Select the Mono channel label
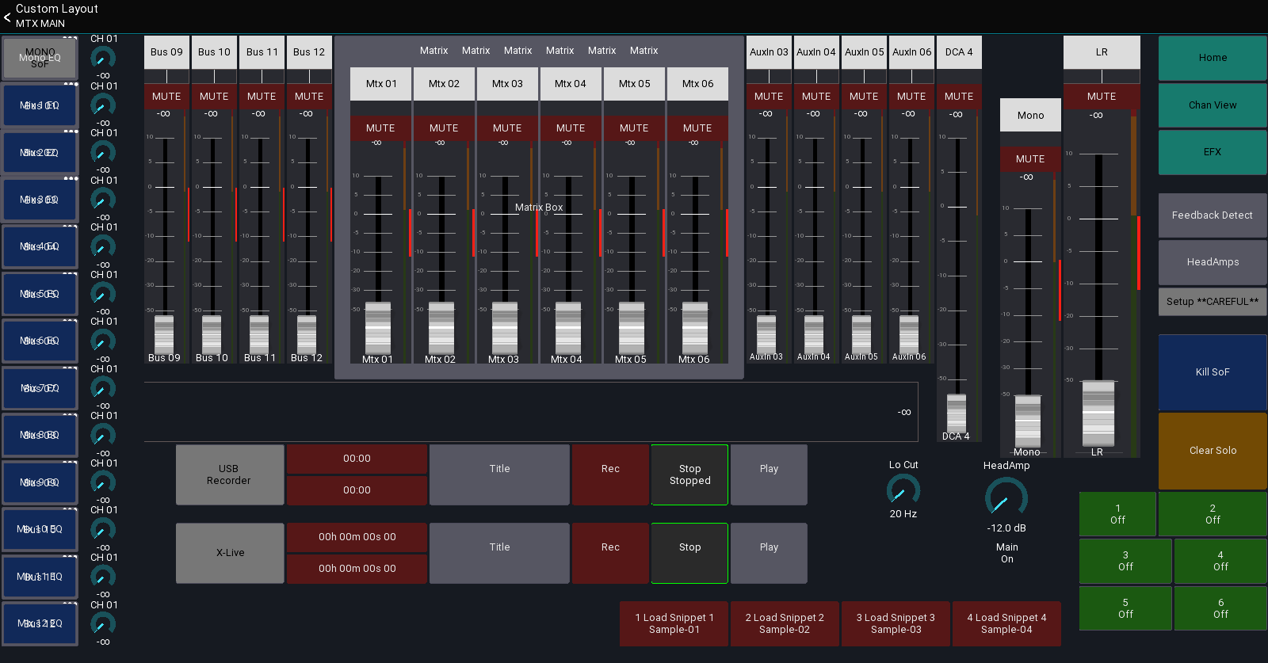The width and height of the screenshot is (1268, 663). (1030, 116)
